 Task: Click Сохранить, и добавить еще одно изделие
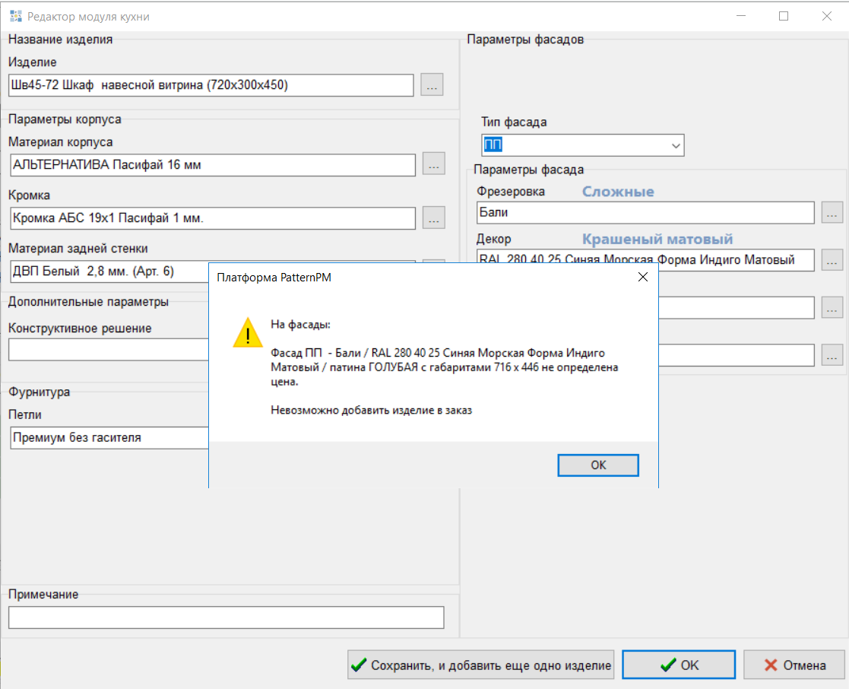tap(482, 665)
